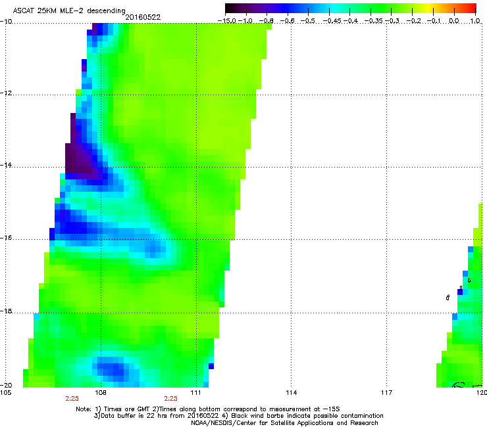
Task: Click the "108" longitude axis label
Action: pyautogui.click(x=101, y=393)
